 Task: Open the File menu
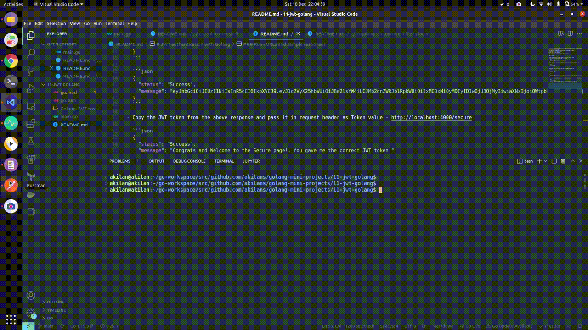[28, 23]
